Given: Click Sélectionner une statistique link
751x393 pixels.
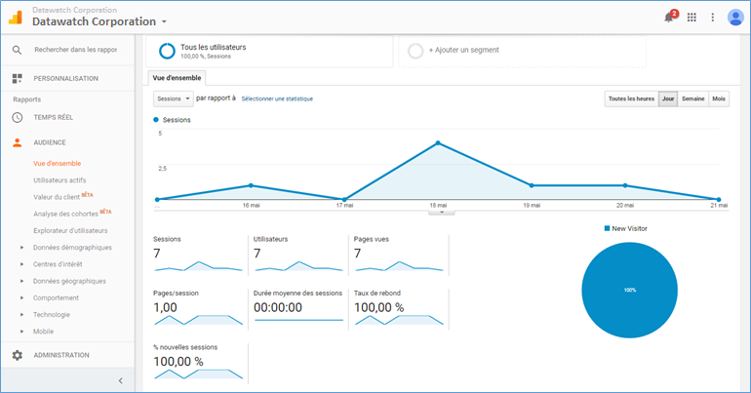Looking at the screenshot, I should (x=277, y=98).
